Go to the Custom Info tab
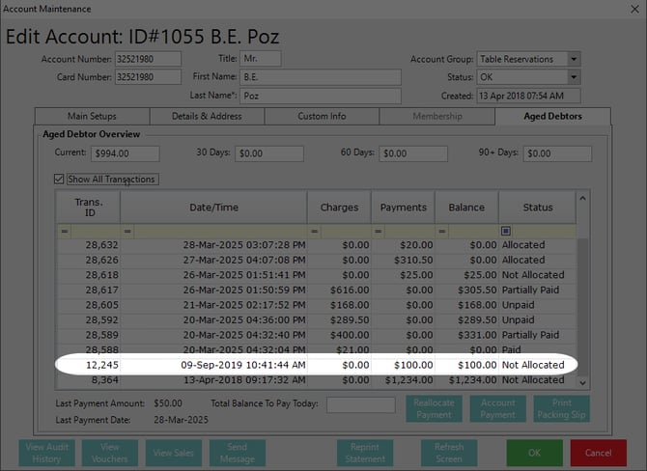Screen dimensions: 647x471 322,117
